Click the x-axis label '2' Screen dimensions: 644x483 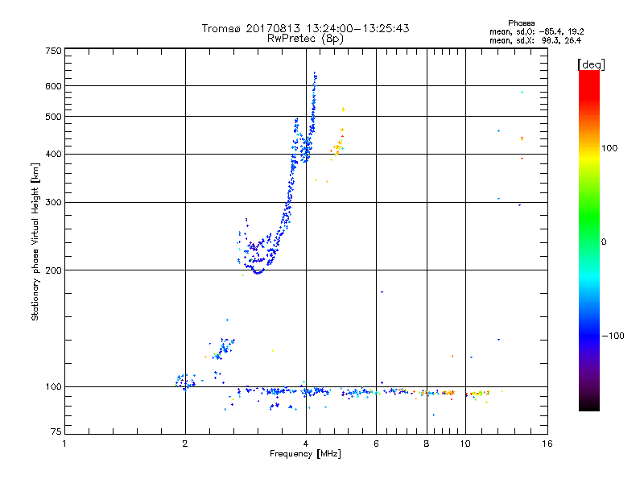(x=185, y=444)
